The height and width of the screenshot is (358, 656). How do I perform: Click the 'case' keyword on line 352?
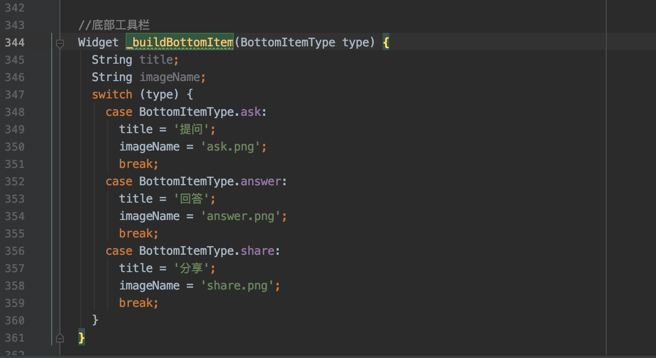(x=119, y=181)
